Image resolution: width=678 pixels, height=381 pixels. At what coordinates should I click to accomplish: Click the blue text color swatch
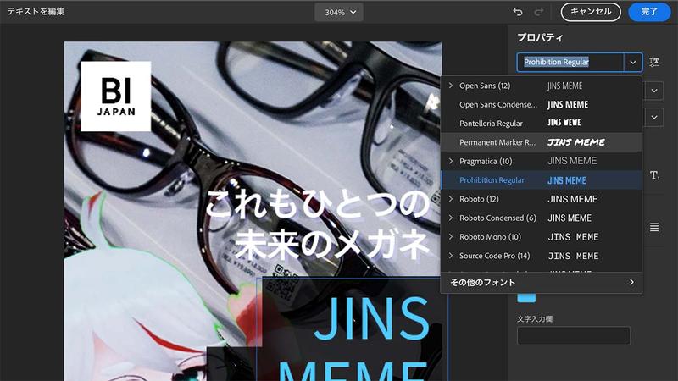526,298
